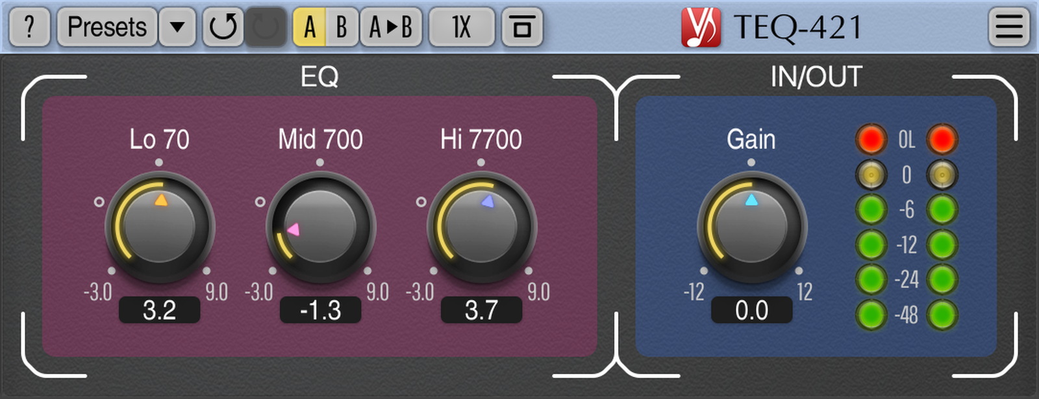Expand the presets dropdown arrow

click(177, 27)
